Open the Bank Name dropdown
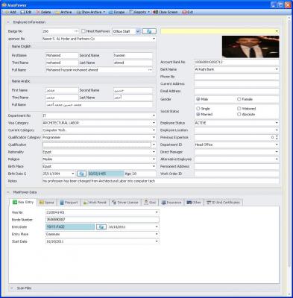Screen dimensions: 293x298 [x=277, y=69]
